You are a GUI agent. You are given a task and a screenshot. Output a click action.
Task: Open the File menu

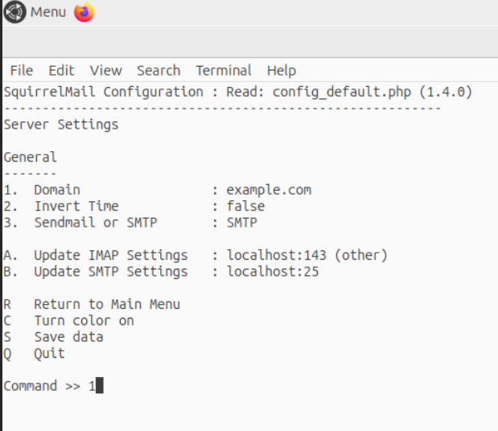point(21,71)
